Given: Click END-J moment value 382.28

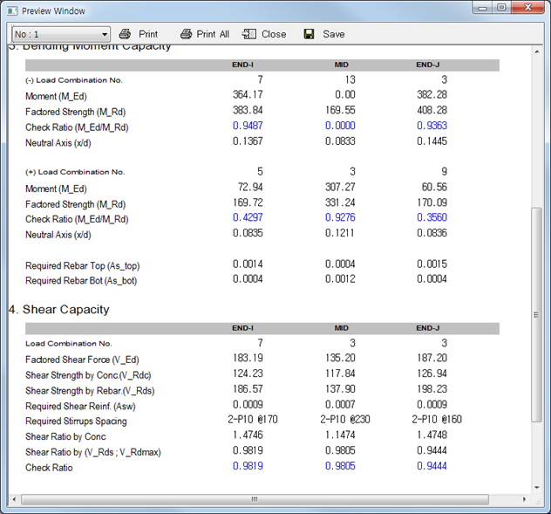Looking at the screenshot, I should click(x=432, y=94).
